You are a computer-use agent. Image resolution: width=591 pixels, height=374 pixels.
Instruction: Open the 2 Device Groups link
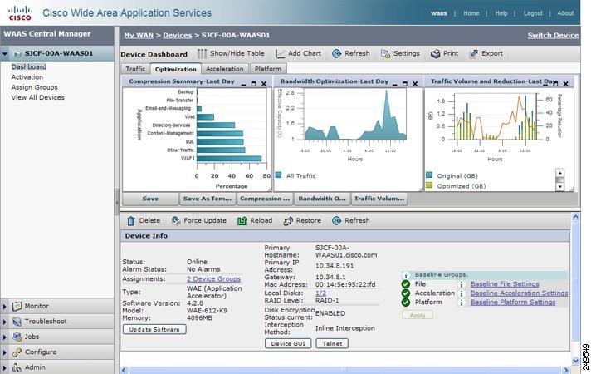(213, 279)
